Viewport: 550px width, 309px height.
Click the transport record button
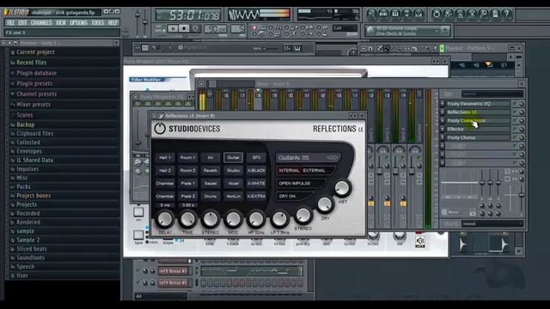(x=195, y=28)
